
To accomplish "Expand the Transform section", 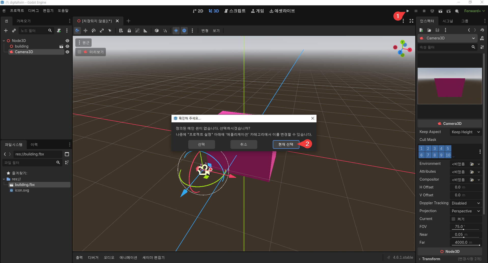I will tap(431, 259).
